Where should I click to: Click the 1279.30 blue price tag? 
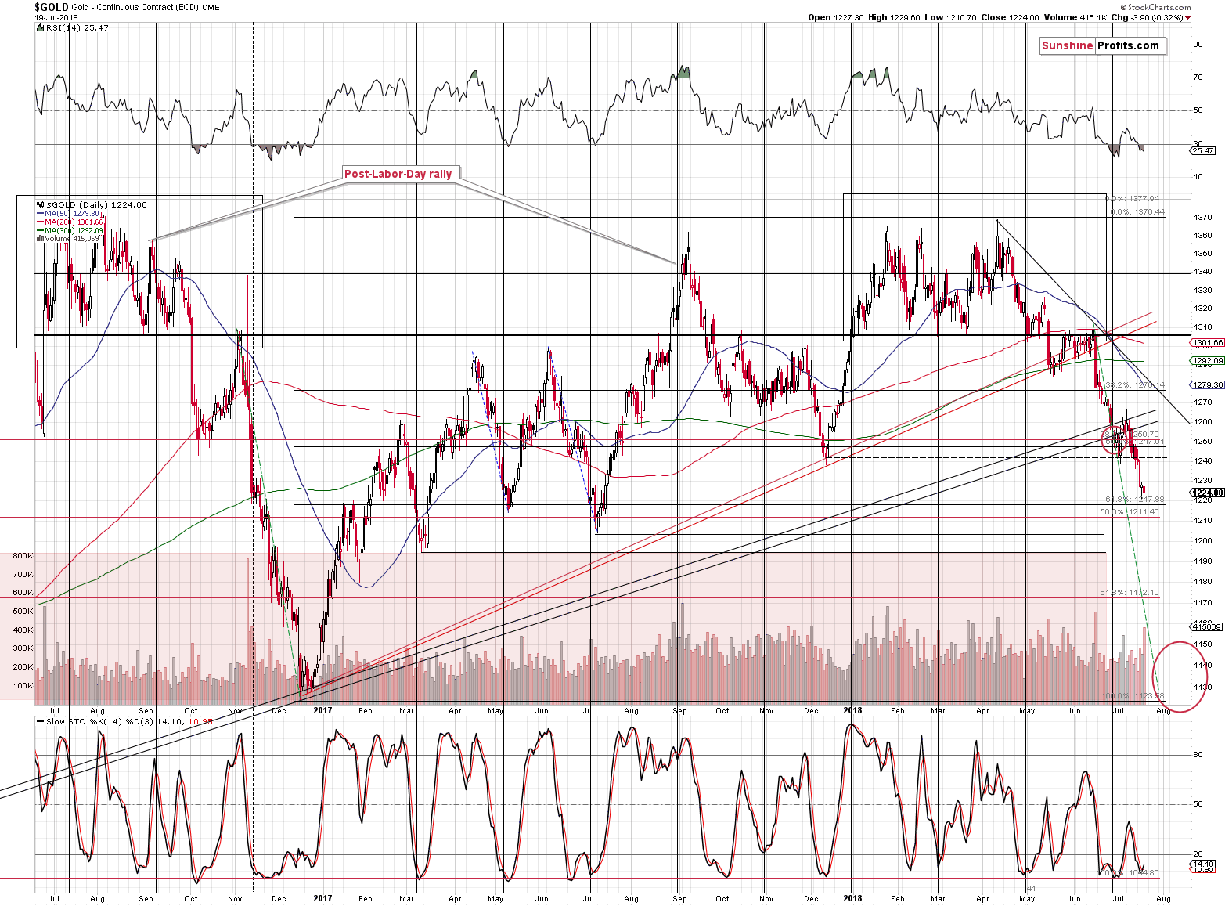pyautogui.click(x=1207, y=384)
